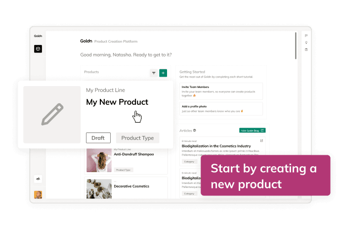The image size is (341, 230).
Task: Click the Articles info icon
Action: coord(195,131)
